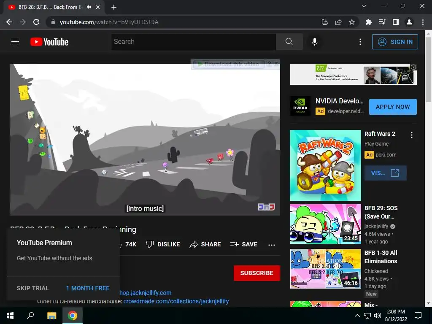Click the address bar URL
This screenshot has width=432, height=324.
(109, 22)
